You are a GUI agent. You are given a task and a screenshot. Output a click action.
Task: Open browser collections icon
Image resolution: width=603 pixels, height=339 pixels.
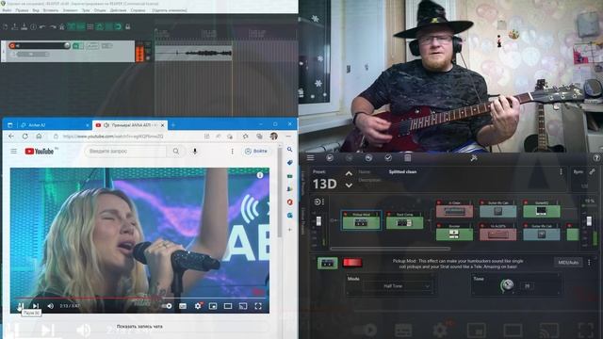(260, 136)
